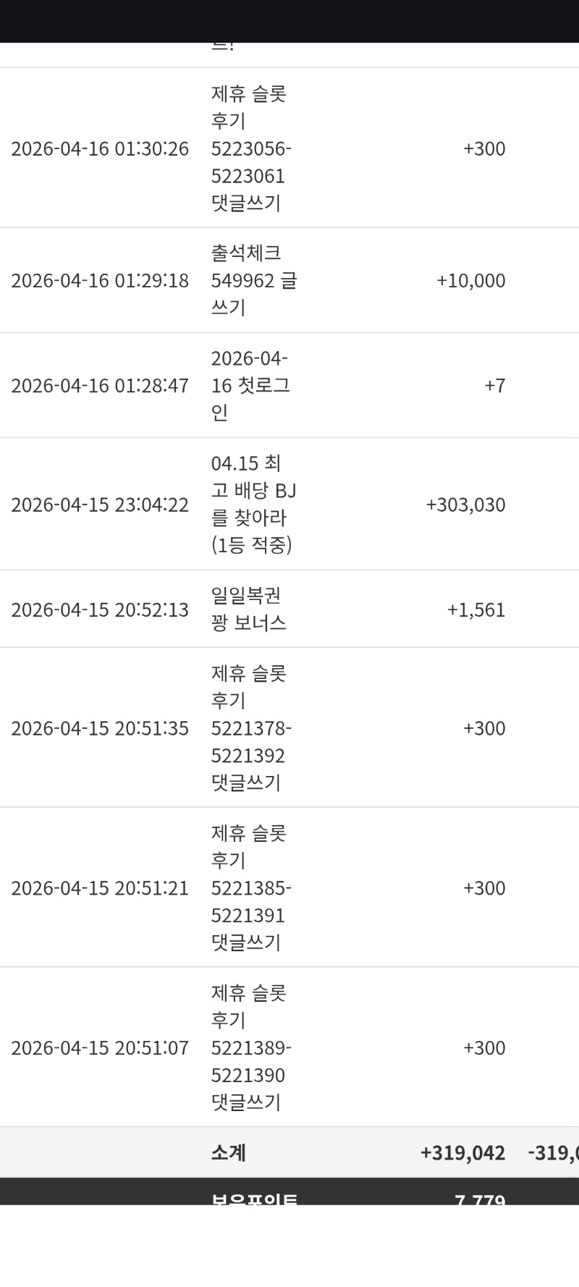Click the 출석체크 549962 글쓰기 entry

(253, 280)
